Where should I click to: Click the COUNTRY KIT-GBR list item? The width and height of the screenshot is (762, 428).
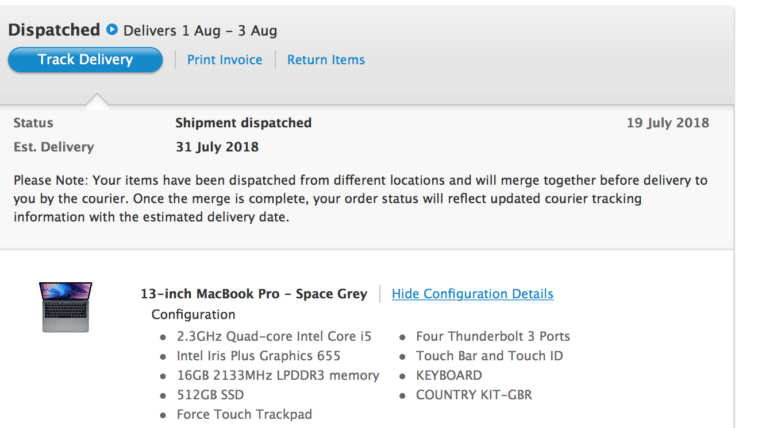474,395
